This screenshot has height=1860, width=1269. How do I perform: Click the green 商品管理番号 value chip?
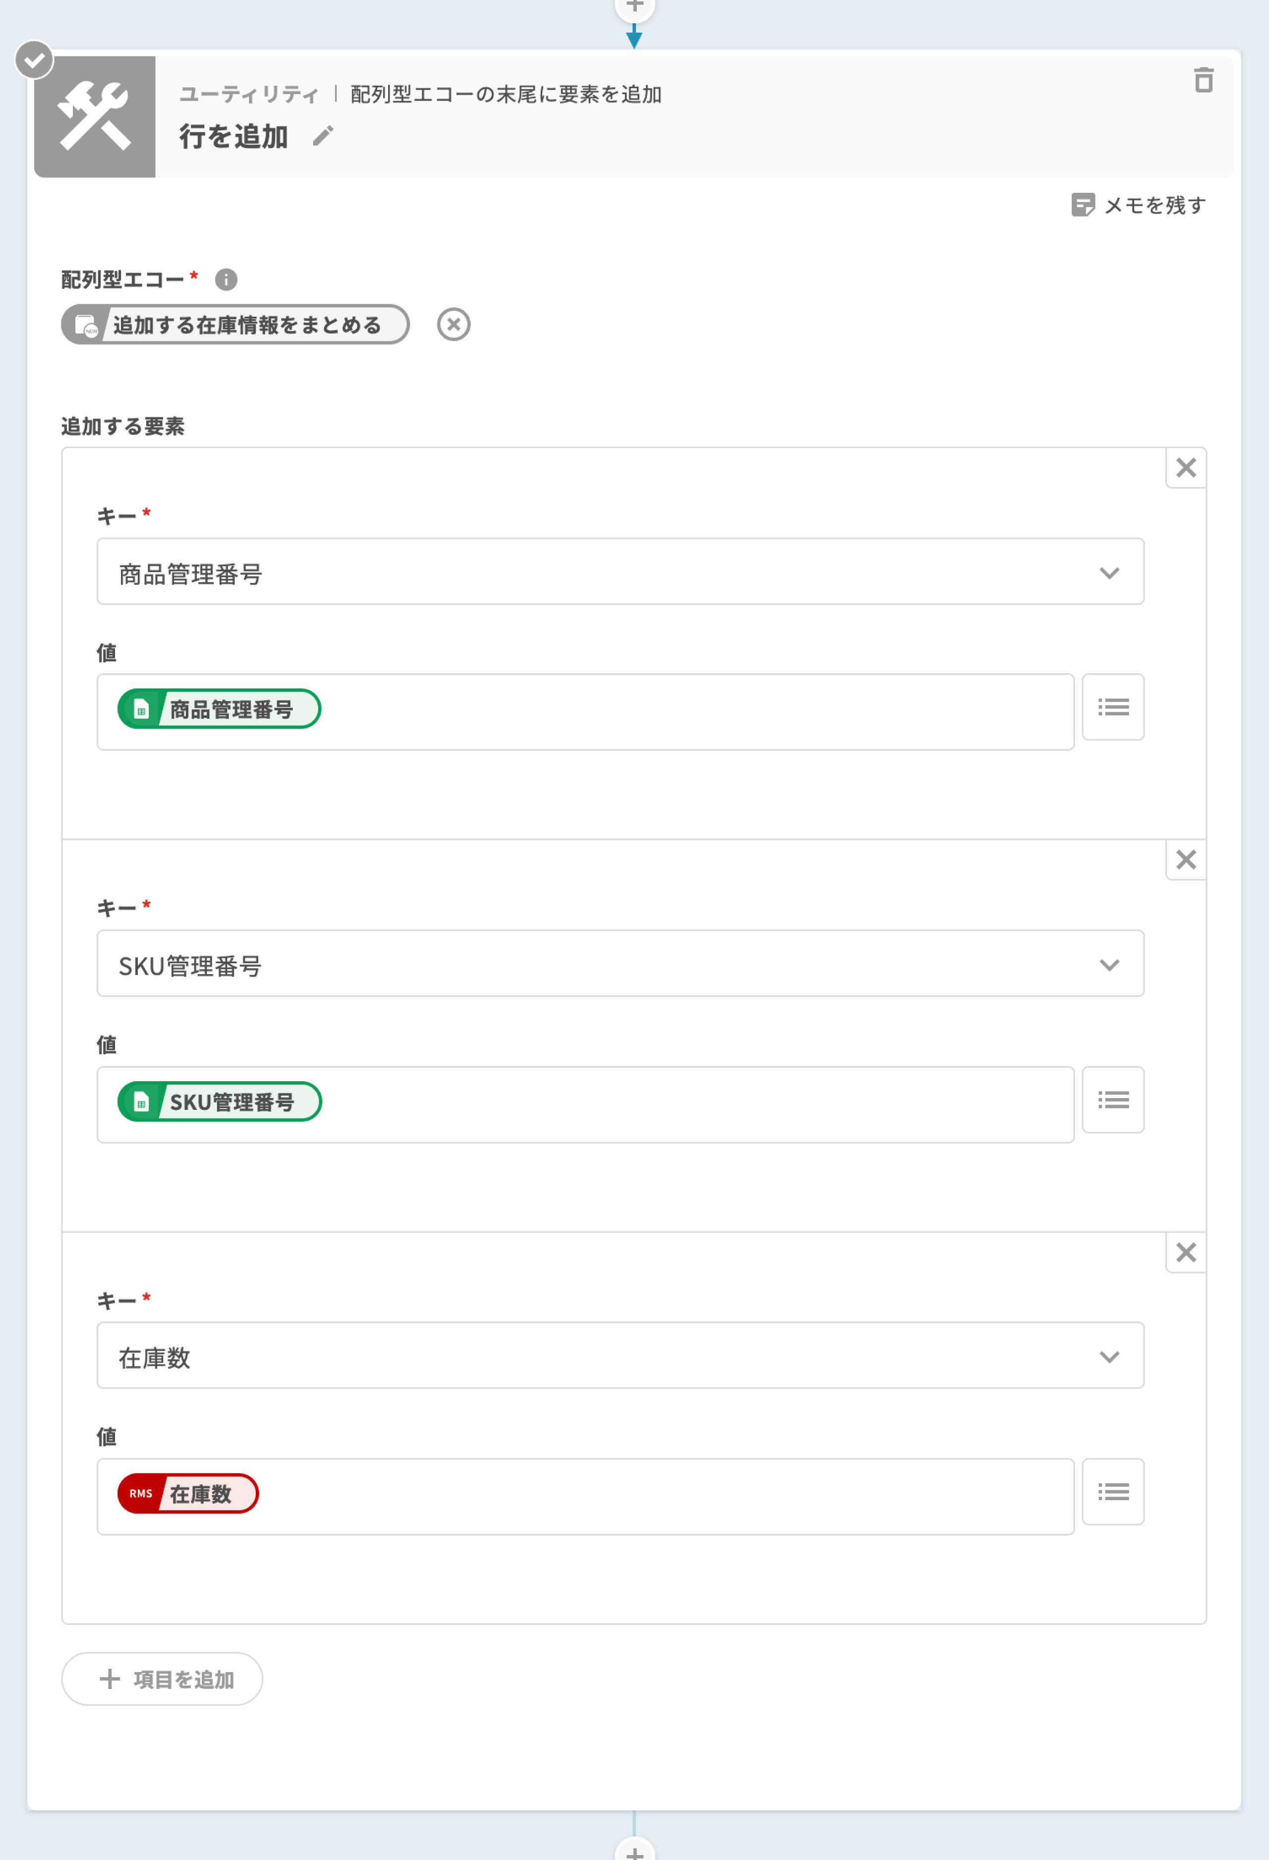click(x=219, y=709)
